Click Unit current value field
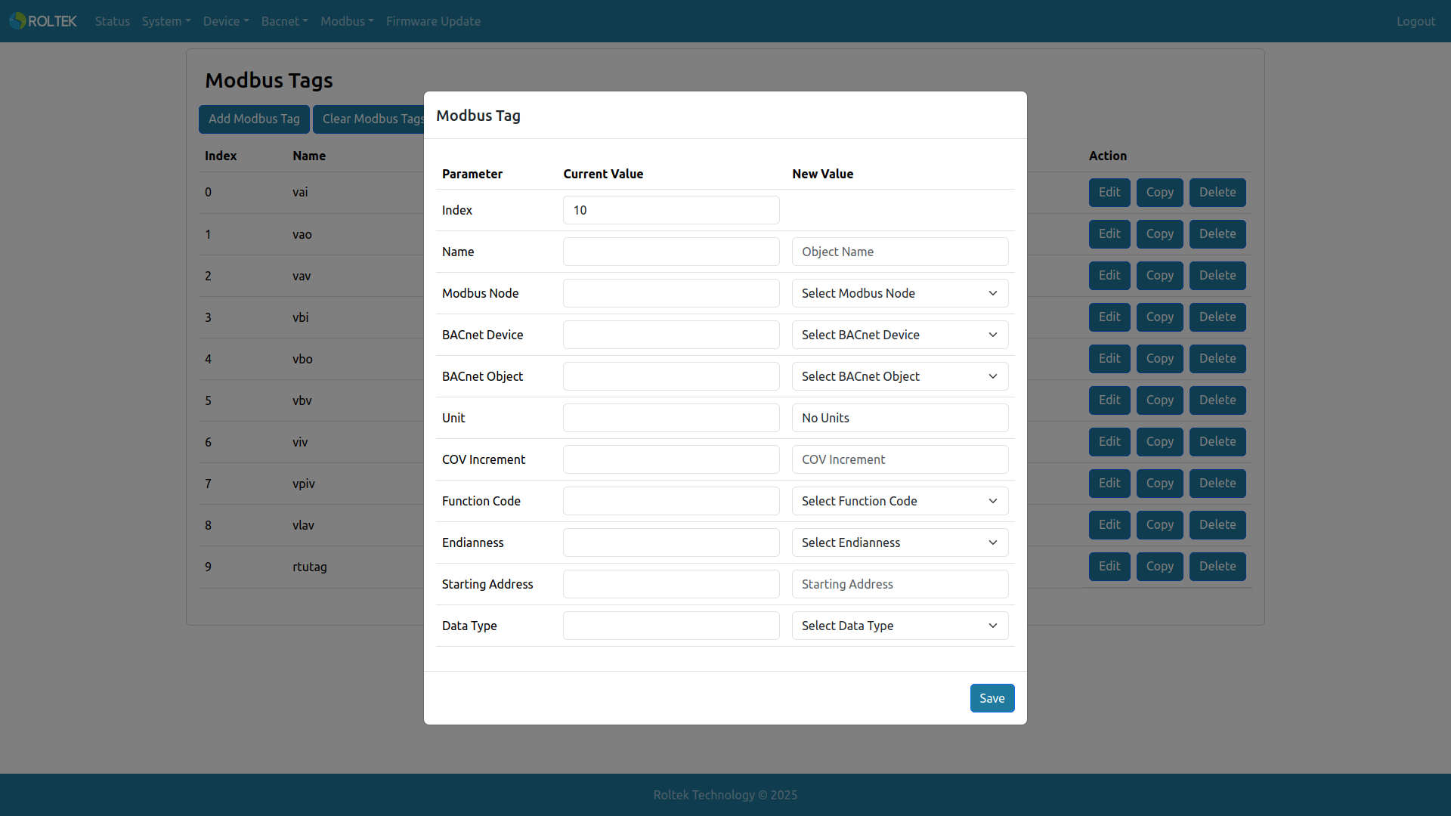The width and height of the screenshot is (1451, 816). pyautogui.click(x=671, y=418)
